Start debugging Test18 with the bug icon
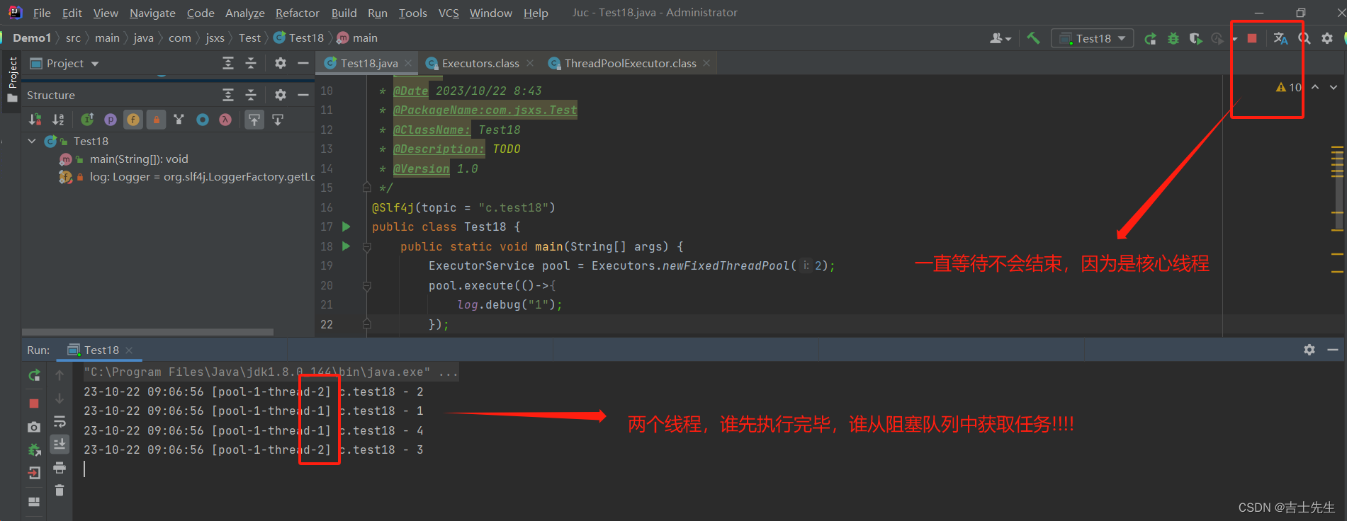Image resolution: width=1347 pixels, height=521 pixels. point(1173,39)
